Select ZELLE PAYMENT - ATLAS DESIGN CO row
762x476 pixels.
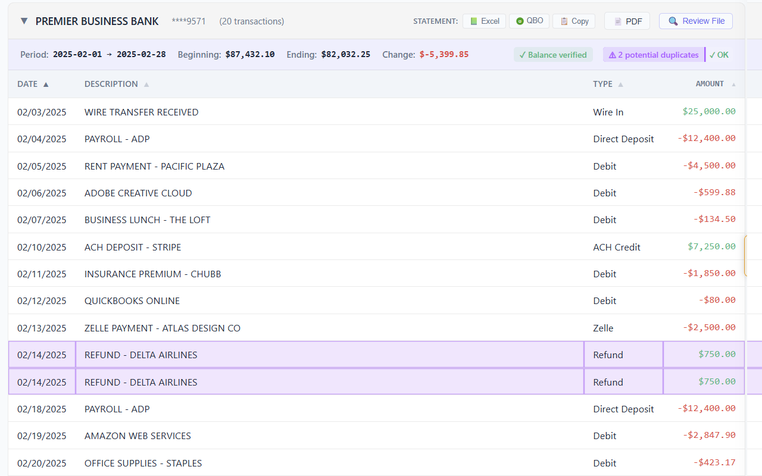(376, 328)
